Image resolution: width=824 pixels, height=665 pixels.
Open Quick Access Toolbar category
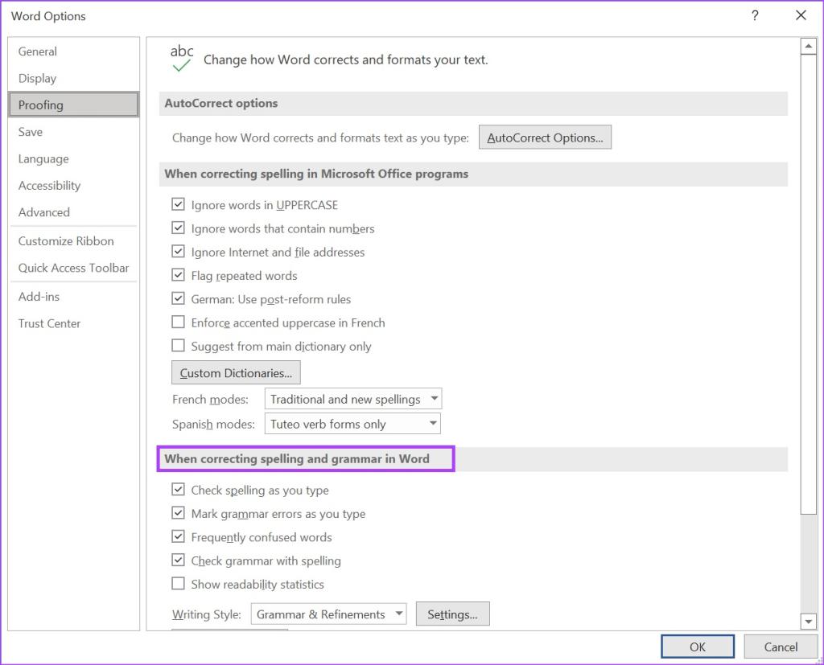73,268
